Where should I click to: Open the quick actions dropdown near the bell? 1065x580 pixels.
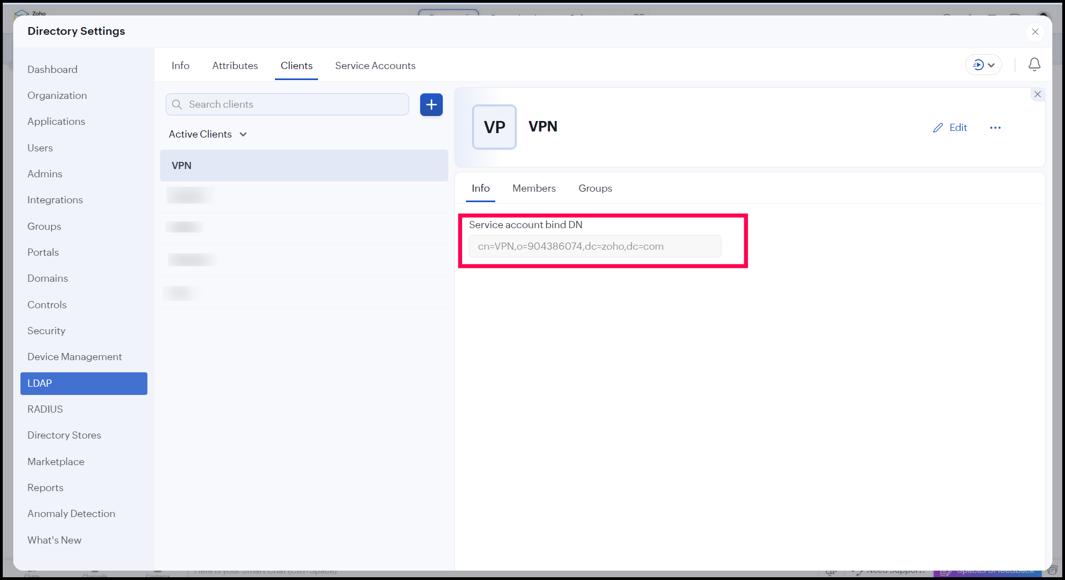[x=983, y=65]
